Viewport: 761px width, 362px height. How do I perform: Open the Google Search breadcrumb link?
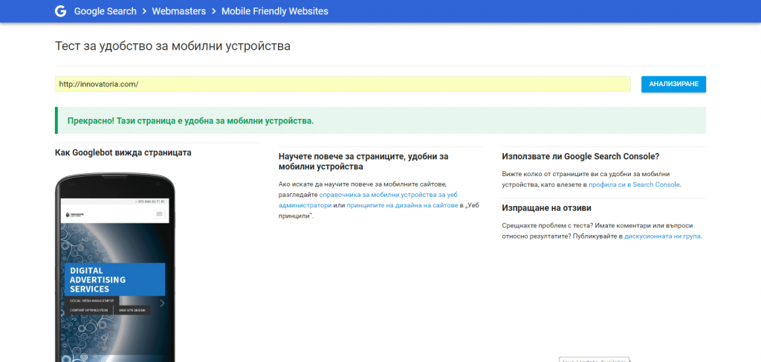pyautogui.click(x=106, y=11)
